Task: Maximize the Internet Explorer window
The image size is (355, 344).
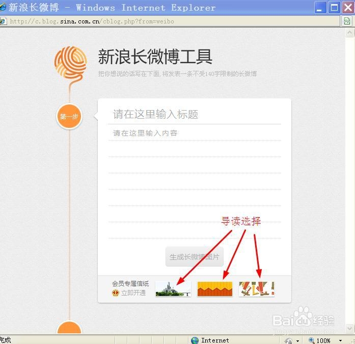Action: click(334, 8)
